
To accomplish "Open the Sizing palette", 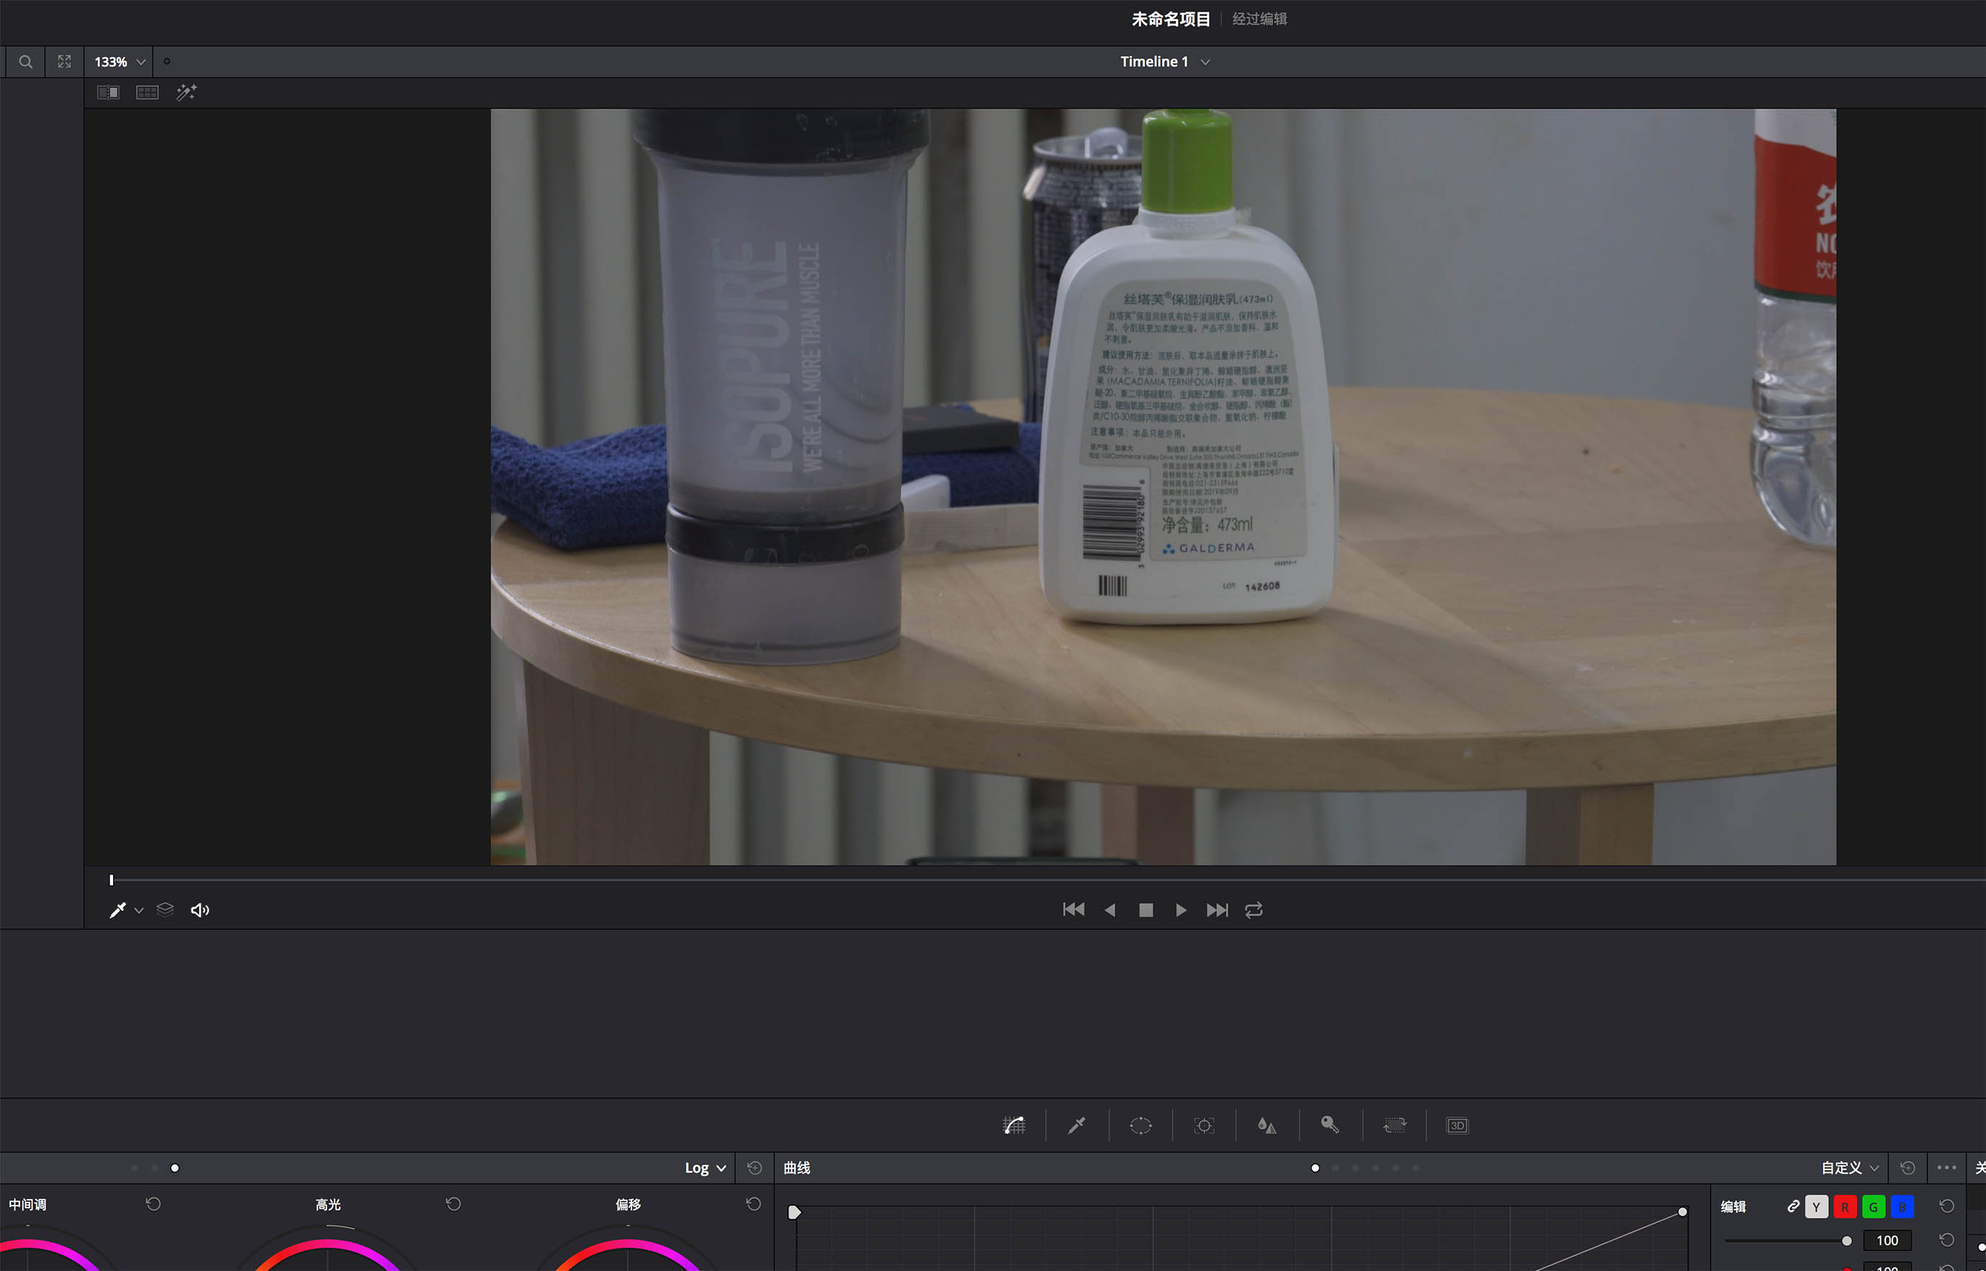I will point(1394,1125).
